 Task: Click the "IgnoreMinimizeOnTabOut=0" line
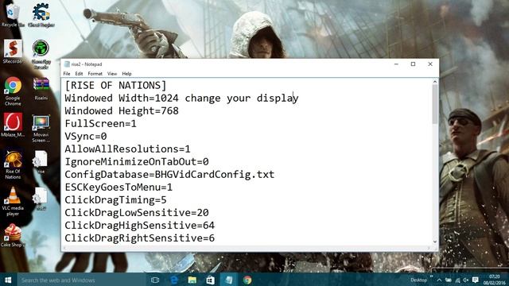pyautogui.click(x=136, y=161)
